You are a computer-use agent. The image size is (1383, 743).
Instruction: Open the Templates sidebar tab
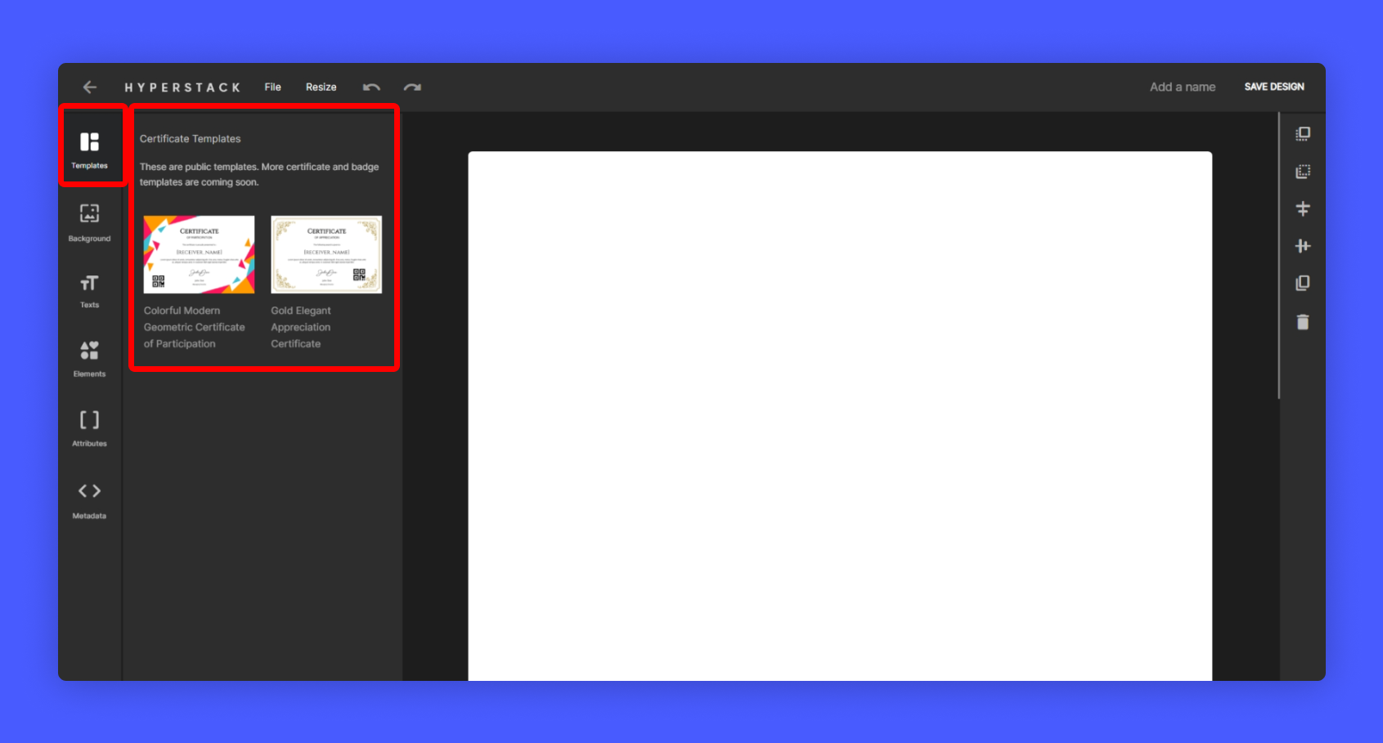point(89,148)
